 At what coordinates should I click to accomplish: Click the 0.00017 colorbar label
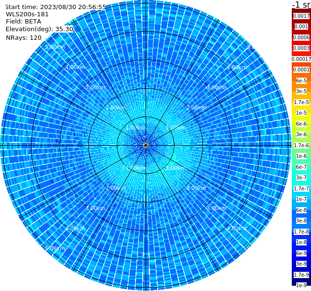click(x=301, y=59)
